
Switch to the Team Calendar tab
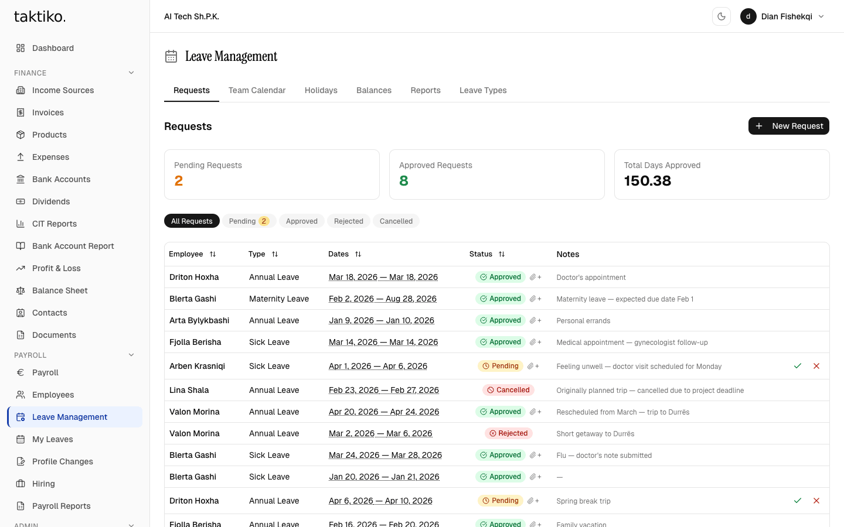coord(257,90)
